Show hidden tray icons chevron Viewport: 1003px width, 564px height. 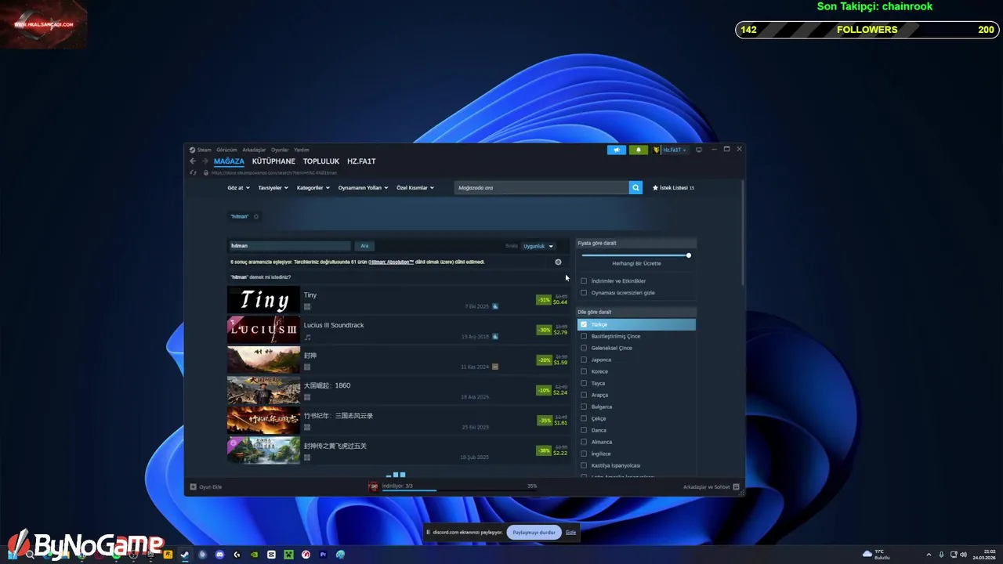929,555
